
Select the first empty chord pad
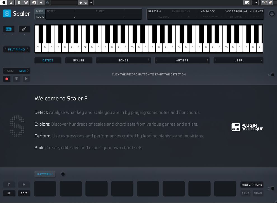click(45, 189)
